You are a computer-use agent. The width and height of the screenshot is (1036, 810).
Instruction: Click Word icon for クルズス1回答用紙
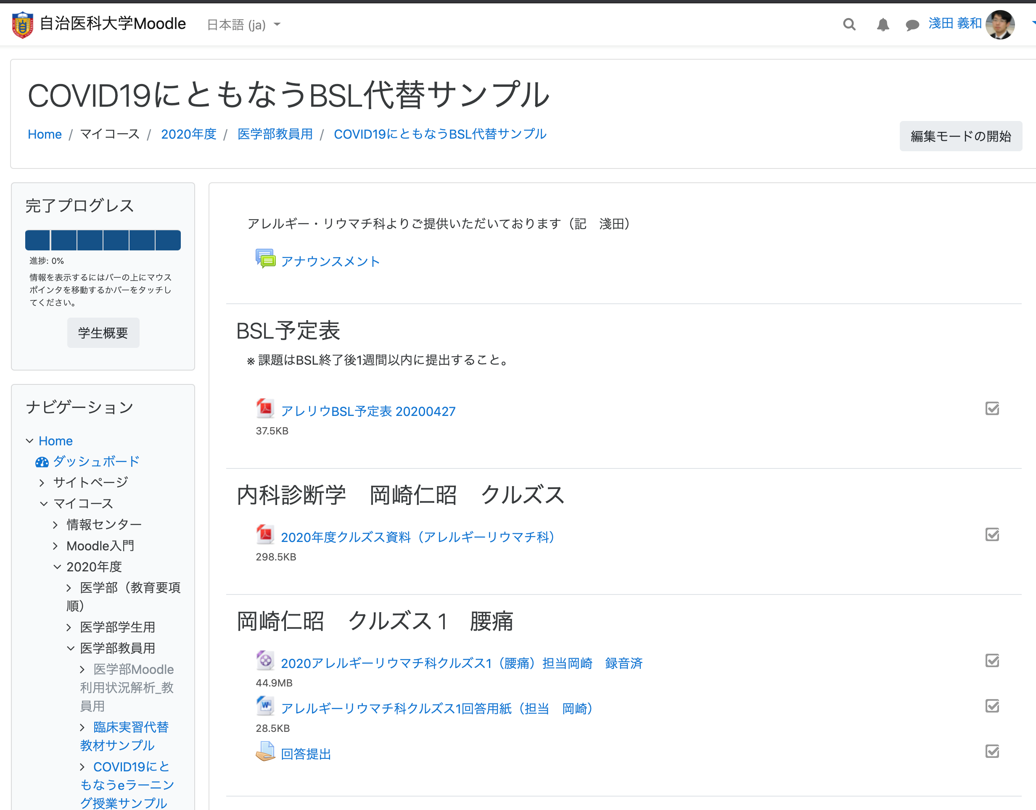[x=265, y=706]
